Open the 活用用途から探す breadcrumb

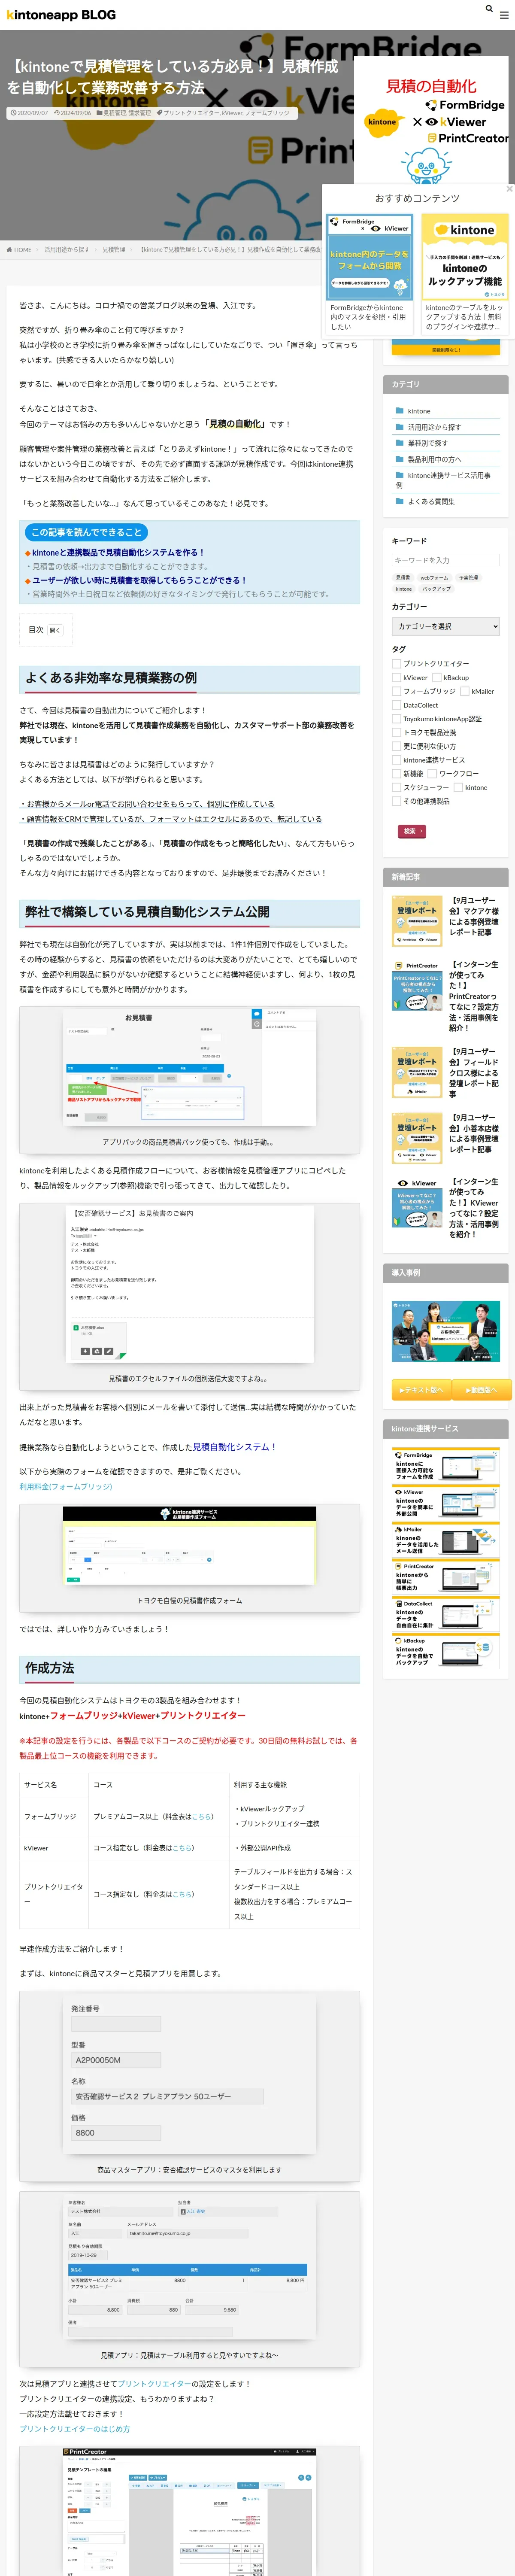pyautogui.click(x=66, y=250)
